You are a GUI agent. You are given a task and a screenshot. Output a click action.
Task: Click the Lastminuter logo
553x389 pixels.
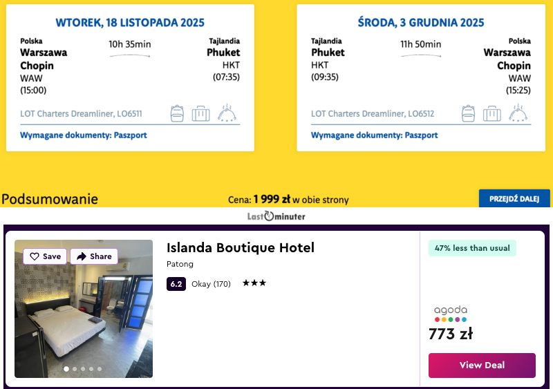point(276,216)
